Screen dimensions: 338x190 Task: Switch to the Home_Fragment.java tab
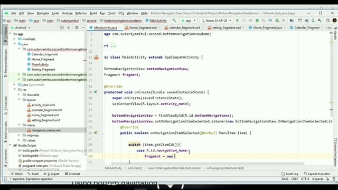pyautogui.click(x=267, y=27)
